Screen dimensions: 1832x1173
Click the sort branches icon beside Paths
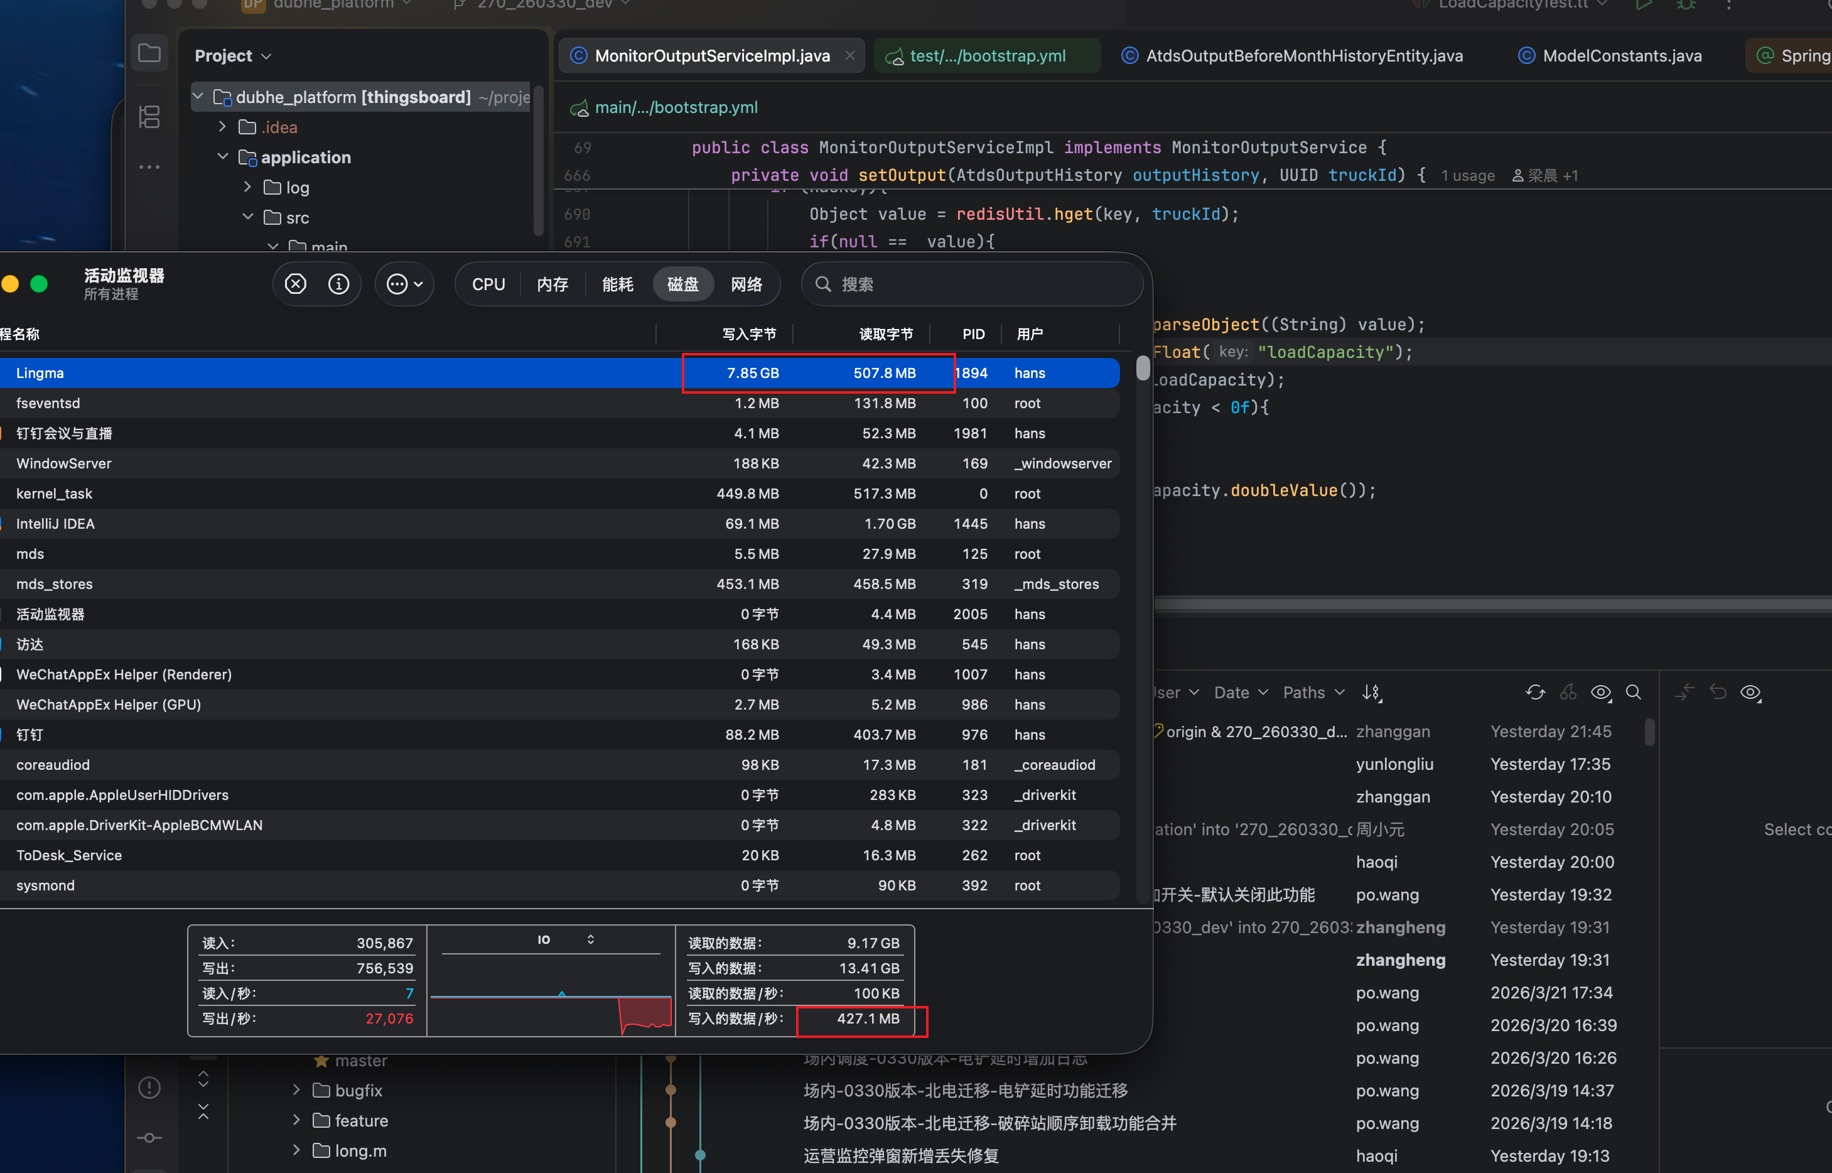pos(1371,693)
